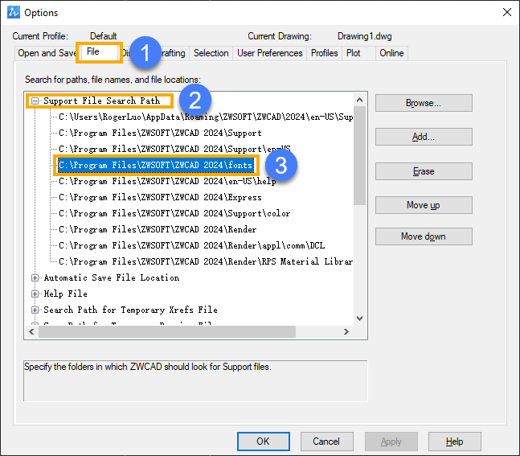Open Help for the Options dialog
This screenshot has height=456, width=520.
(455, 442)
